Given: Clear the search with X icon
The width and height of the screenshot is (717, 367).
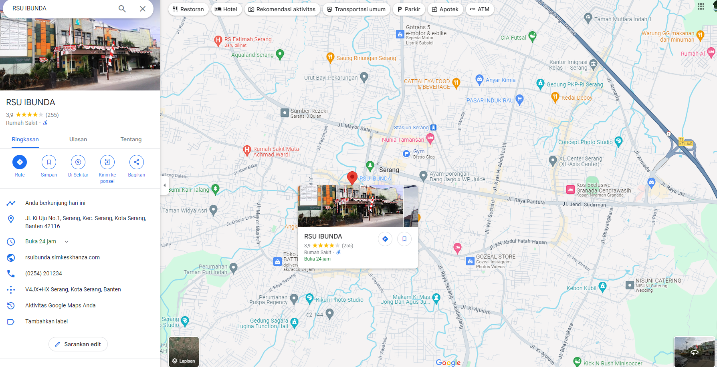Looking at the screenshot, I should pyautogui.click(x=143, y=8).
